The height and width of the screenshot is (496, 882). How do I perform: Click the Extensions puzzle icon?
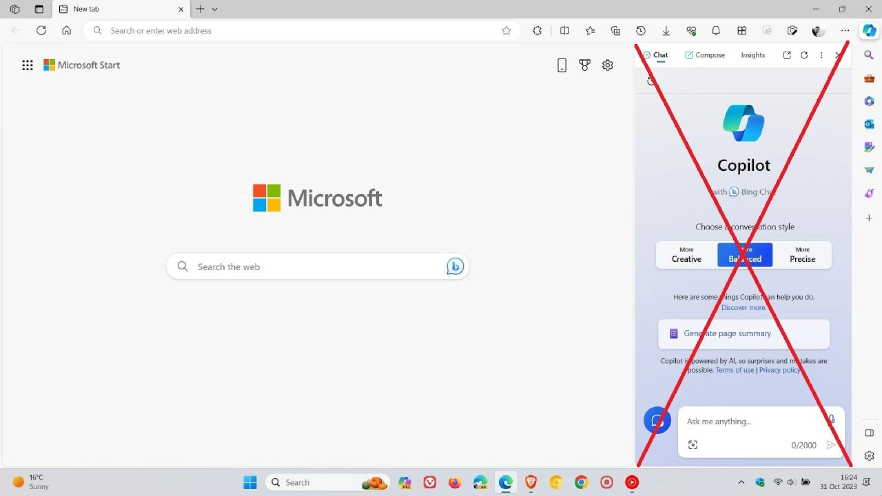coord(537,31)
